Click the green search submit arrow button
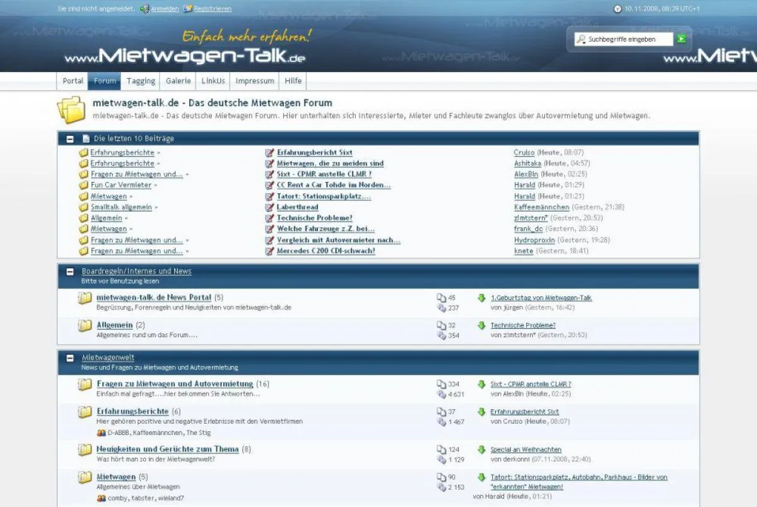The width and height of the screenshot is (757, 507). click(x=681, y=39)
